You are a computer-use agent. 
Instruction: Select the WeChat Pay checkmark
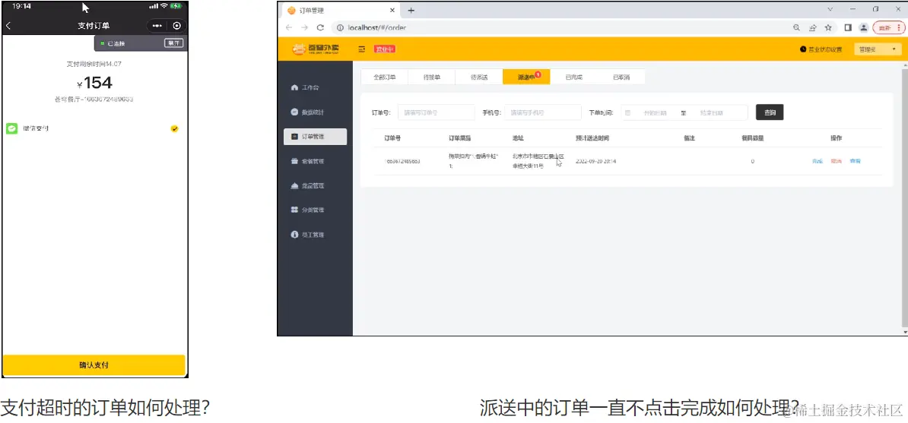click(x=174, y=128)
